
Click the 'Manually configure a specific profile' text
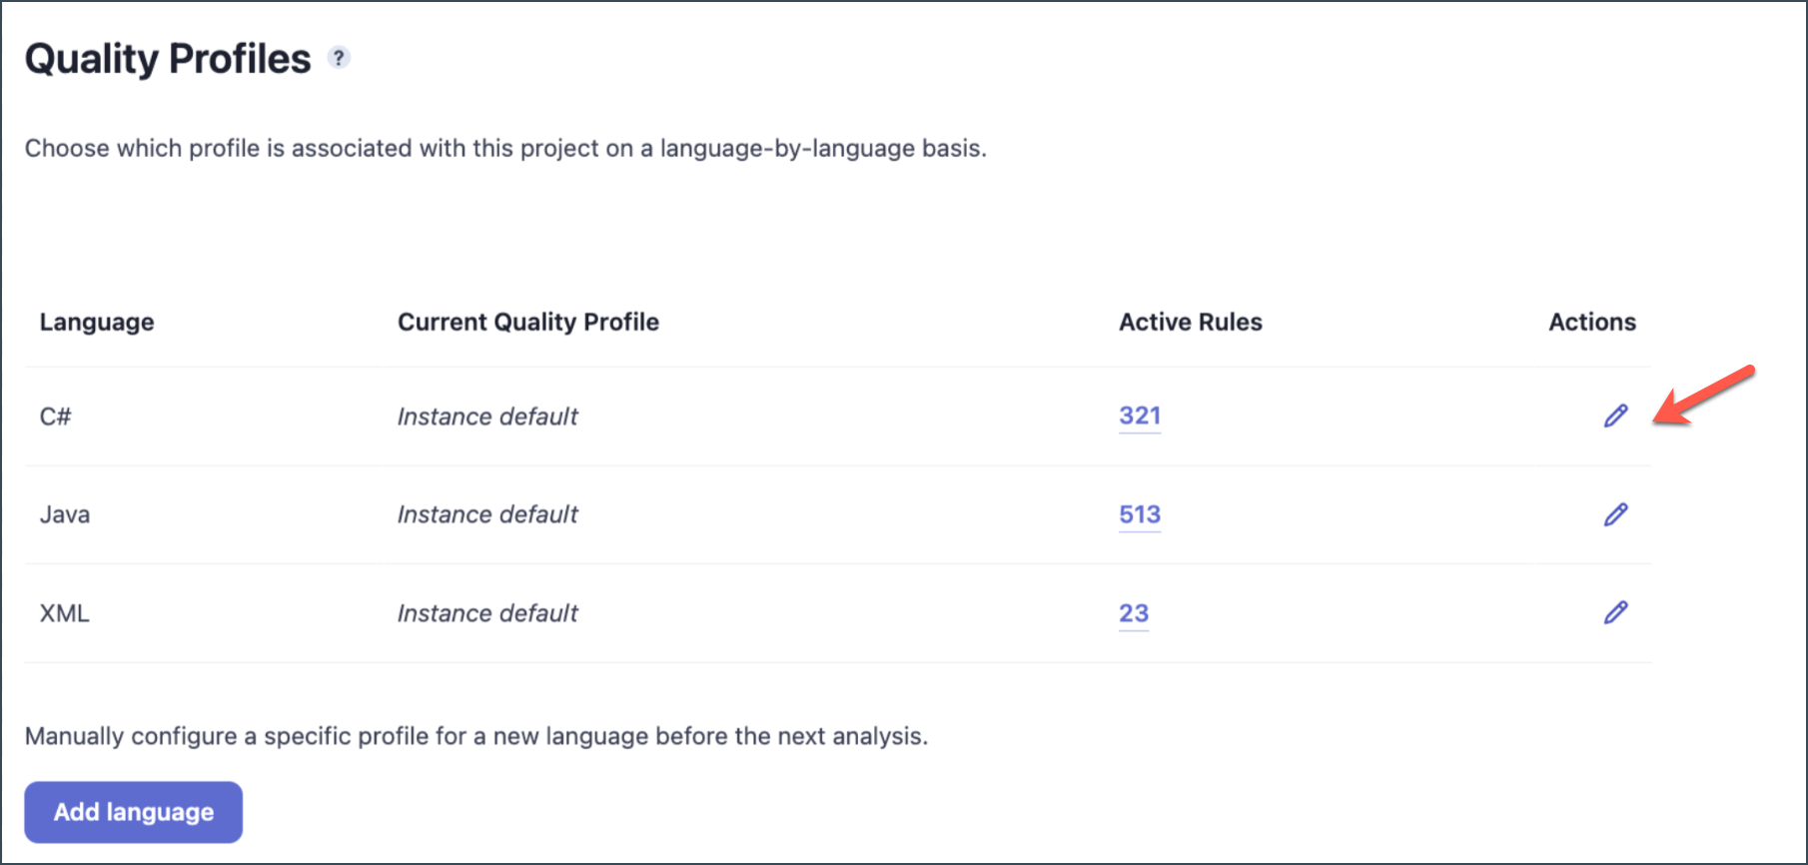pyautogui.click(x=475, y=736)
